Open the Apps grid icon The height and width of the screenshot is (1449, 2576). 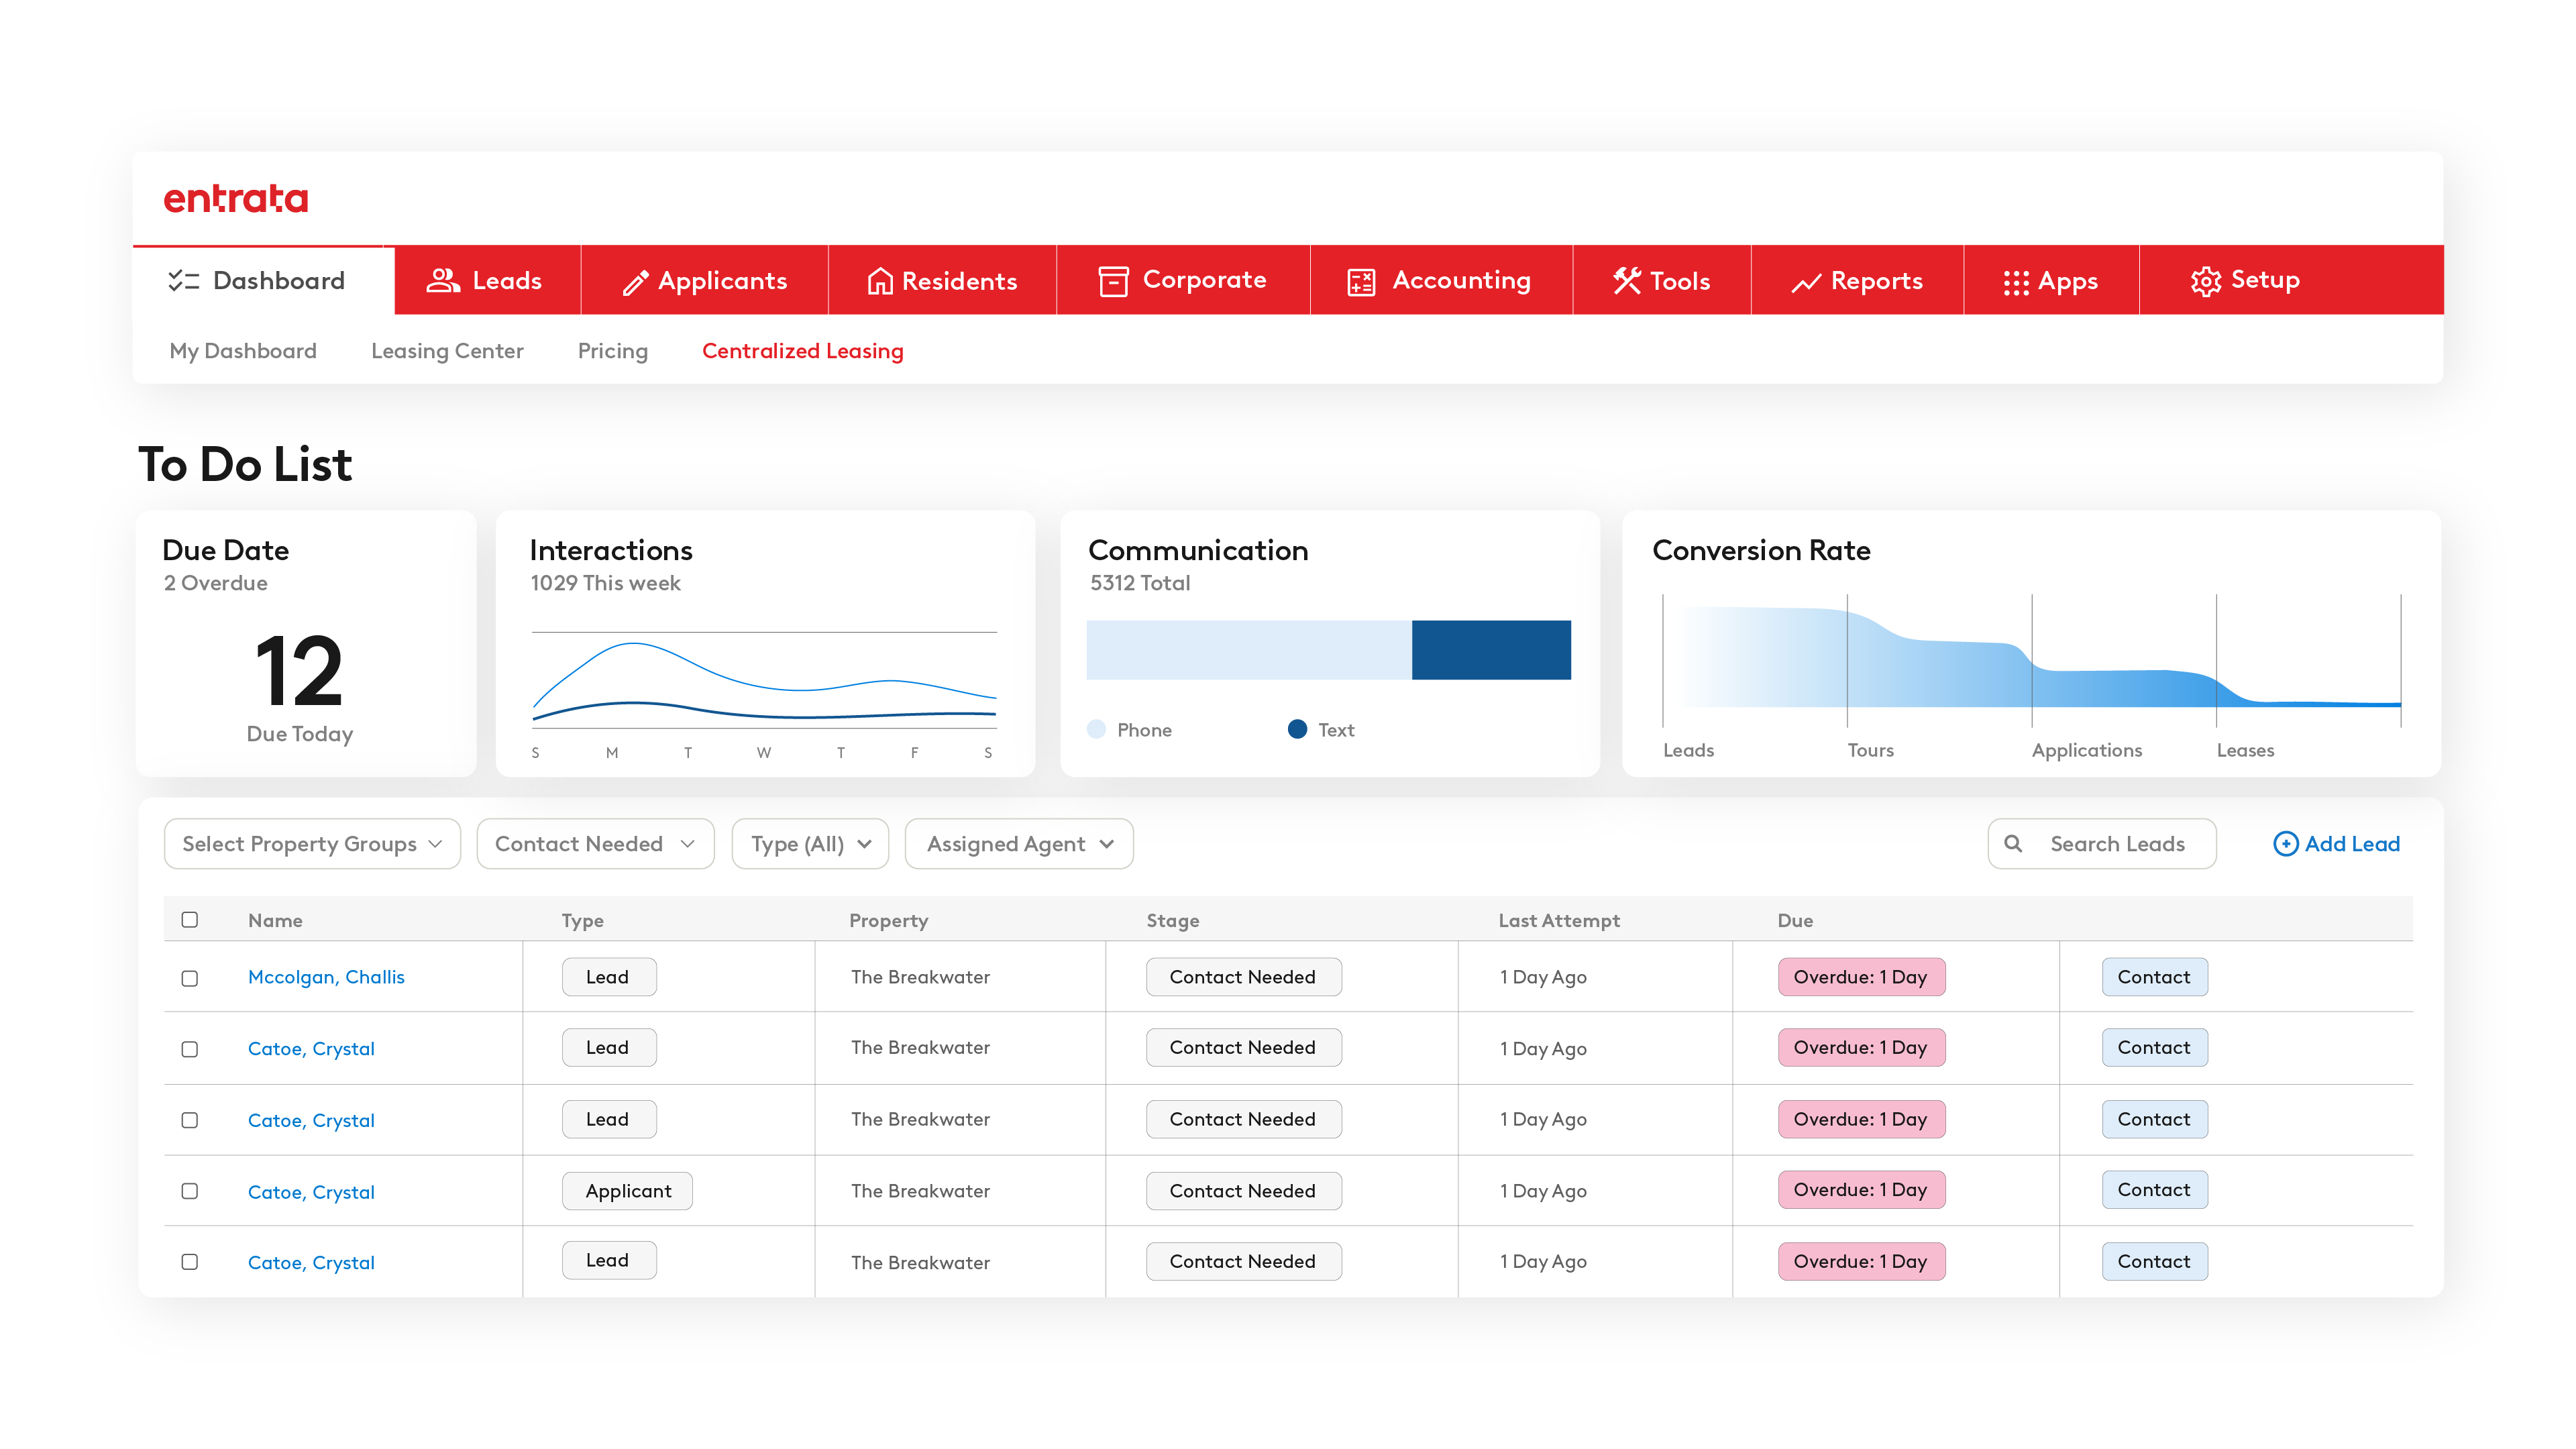click(2017, 281)
